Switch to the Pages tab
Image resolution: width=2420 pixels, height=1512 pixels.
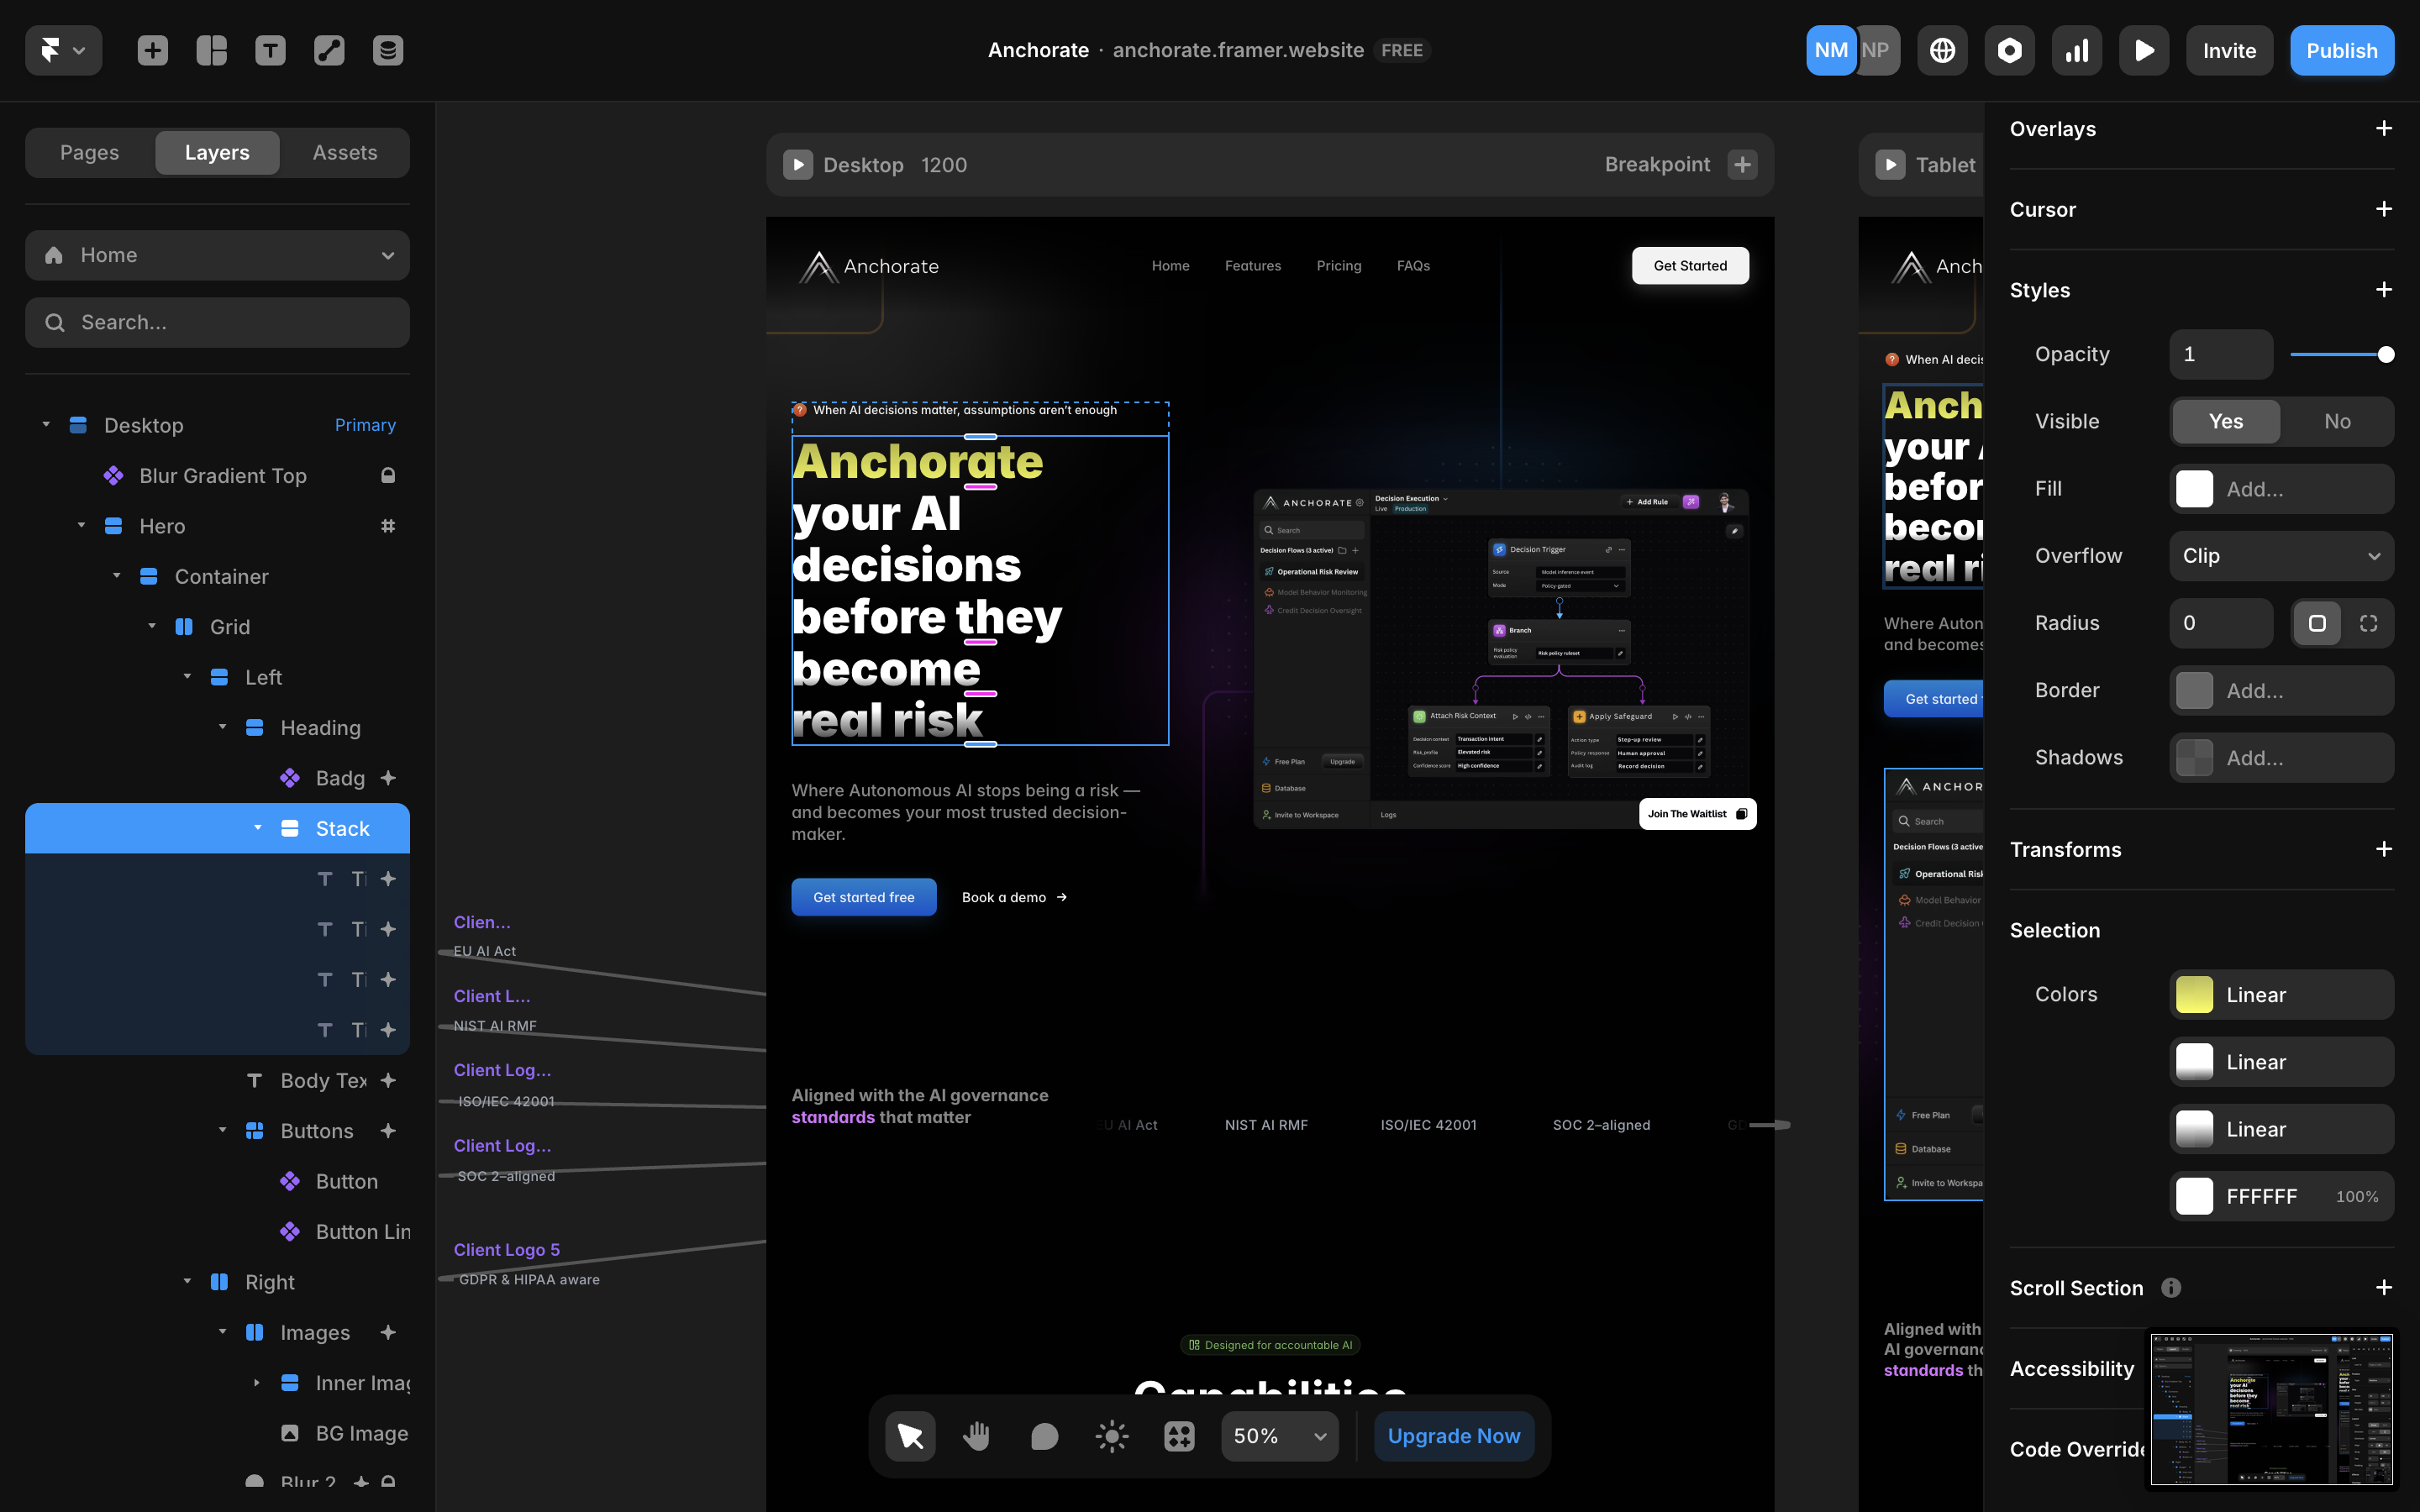click(89, 152)
